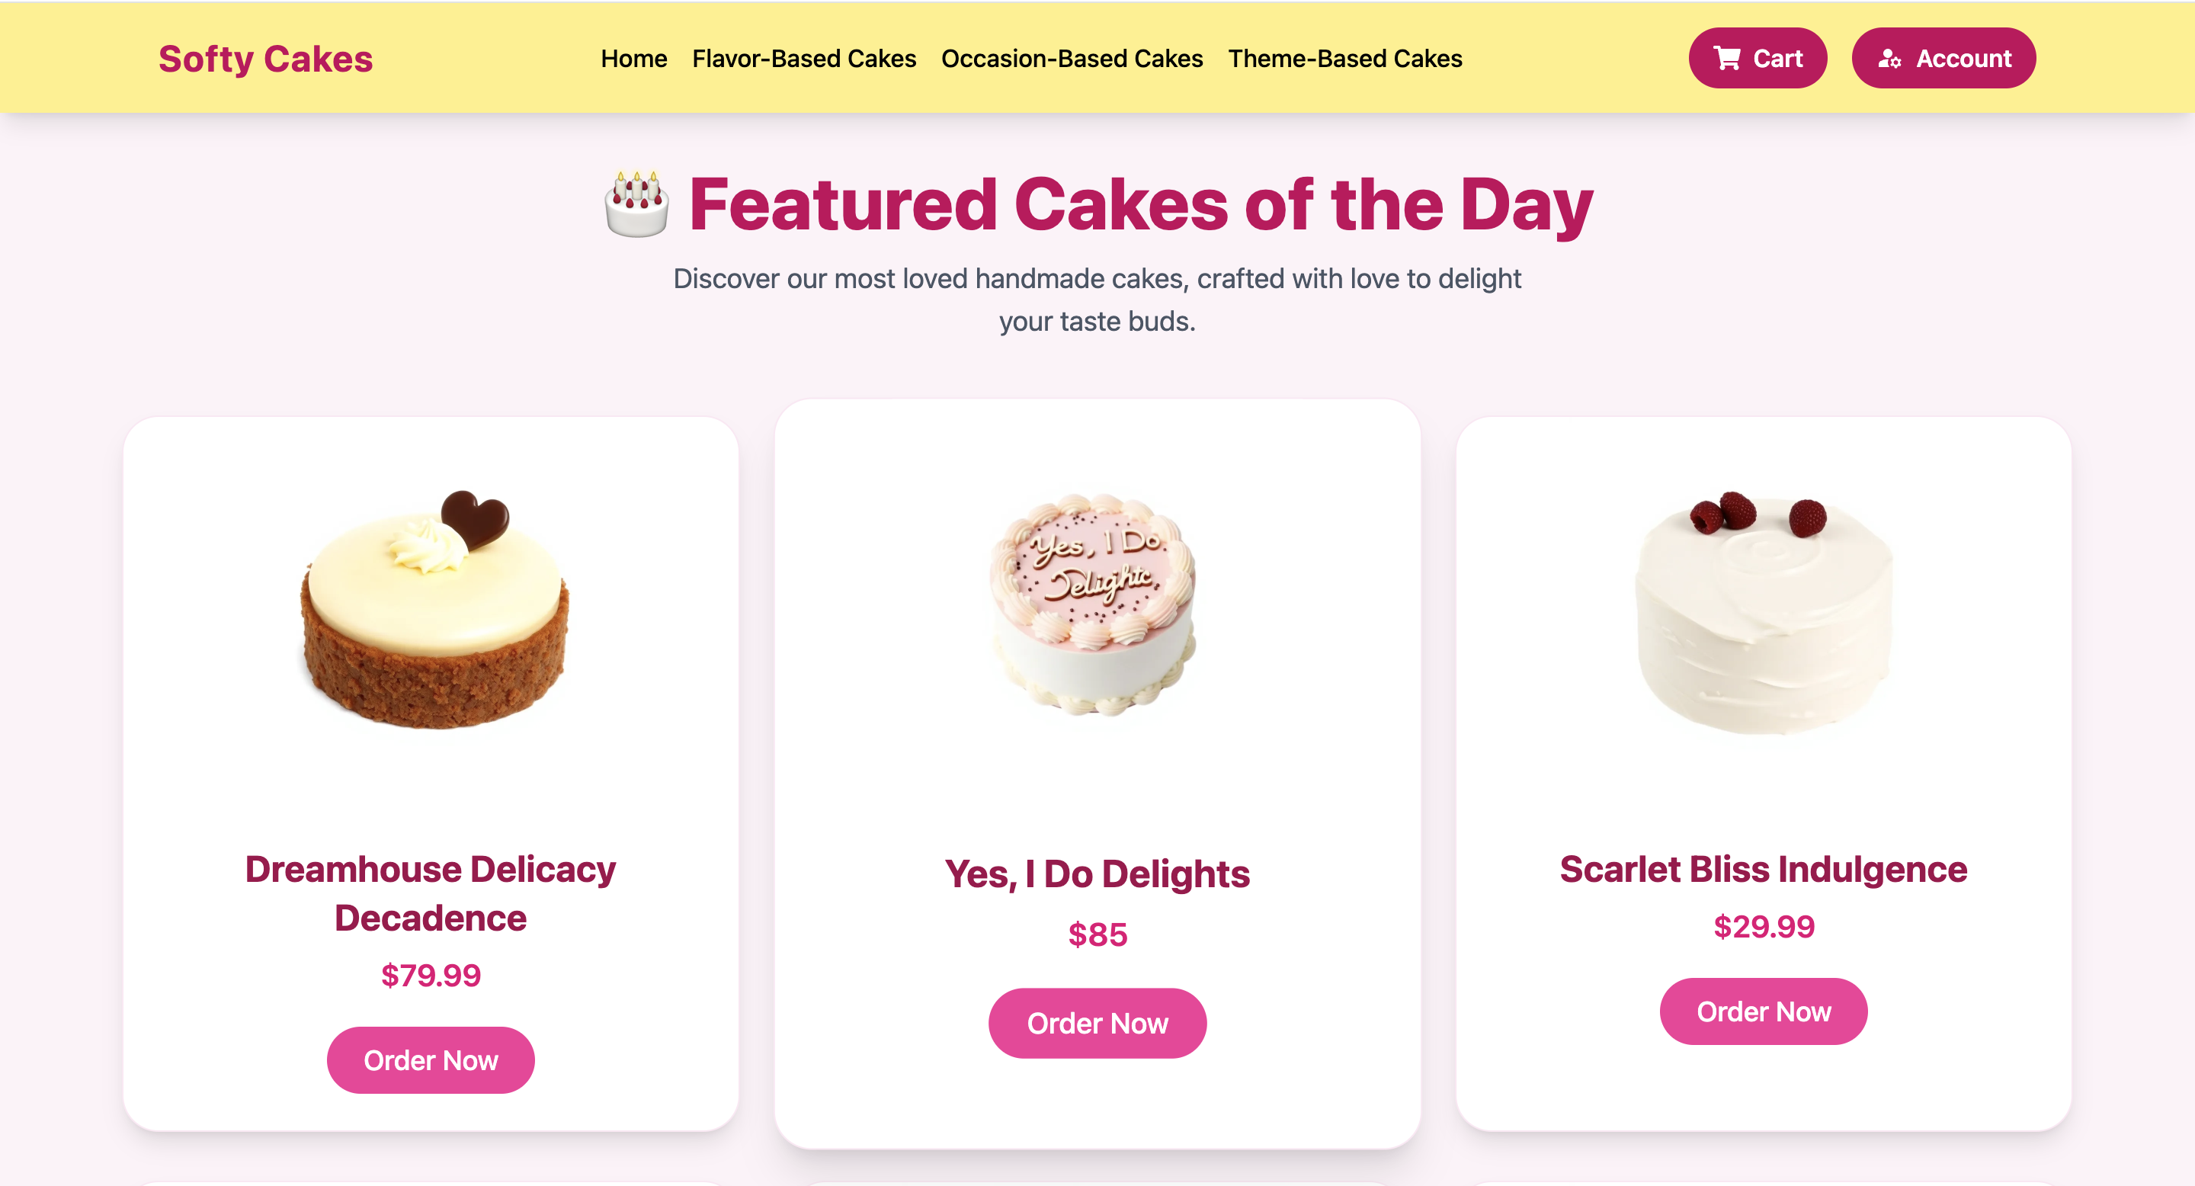The height and width of the screenshot is (1186, 2195).
Task: Select the Yes, I Do Delights title
Action: point(1097,873)
